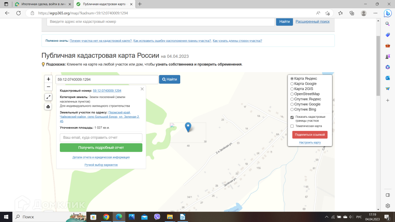
Task: Open Ручной выбор вариантов link
Action: (101, 165)
